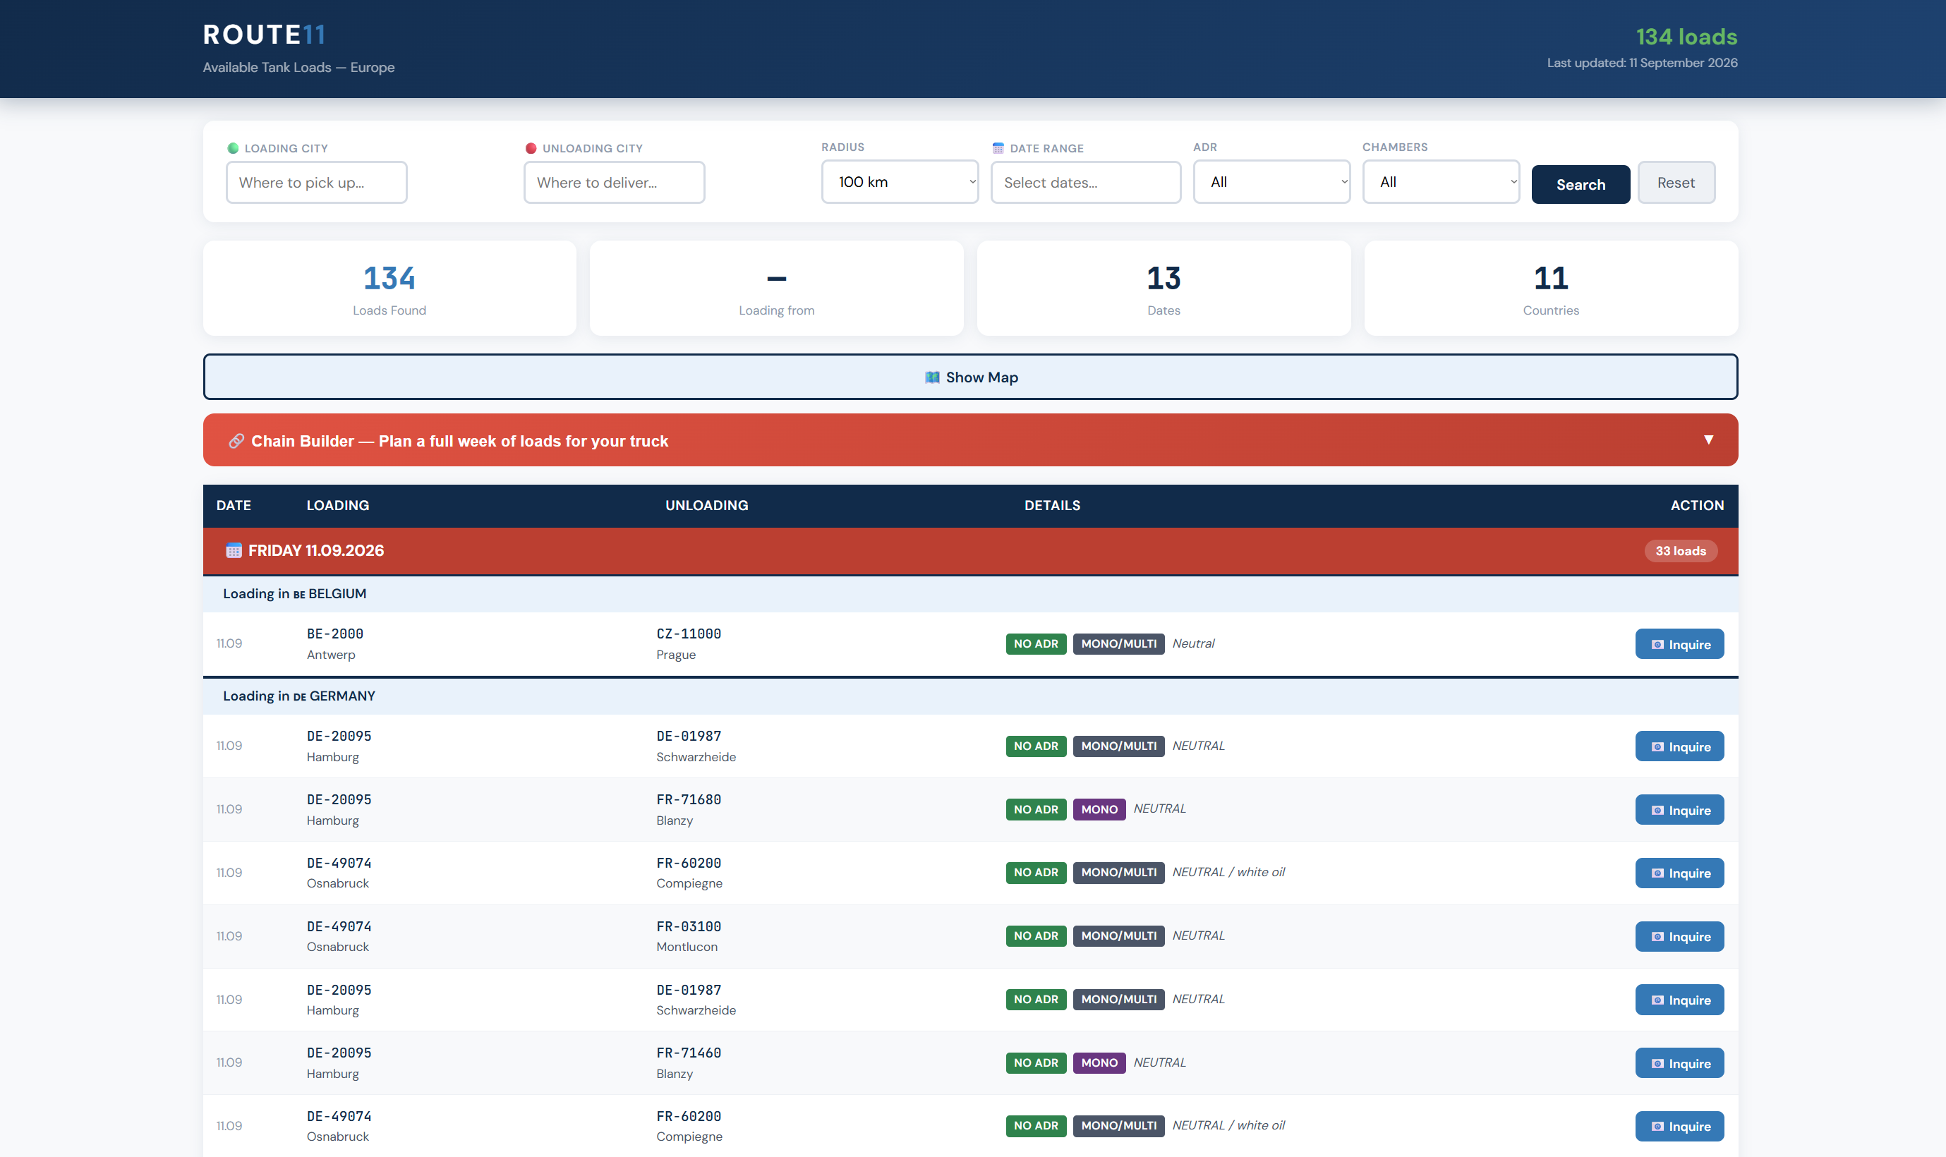The image size is (1946, 1157).
Task: Open the Radius 100 km dropdown
Action: coord(899,181)
